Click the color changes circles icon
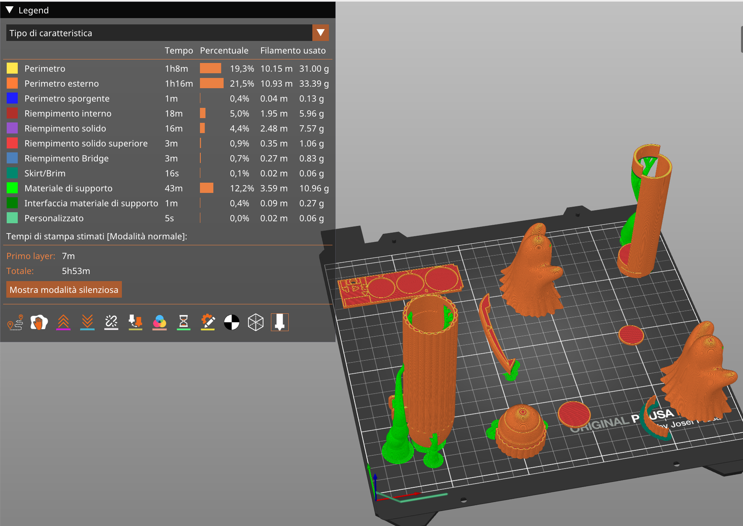Viewport: 743px width, 526px height. pyautogui.click(x=159, y=322)
